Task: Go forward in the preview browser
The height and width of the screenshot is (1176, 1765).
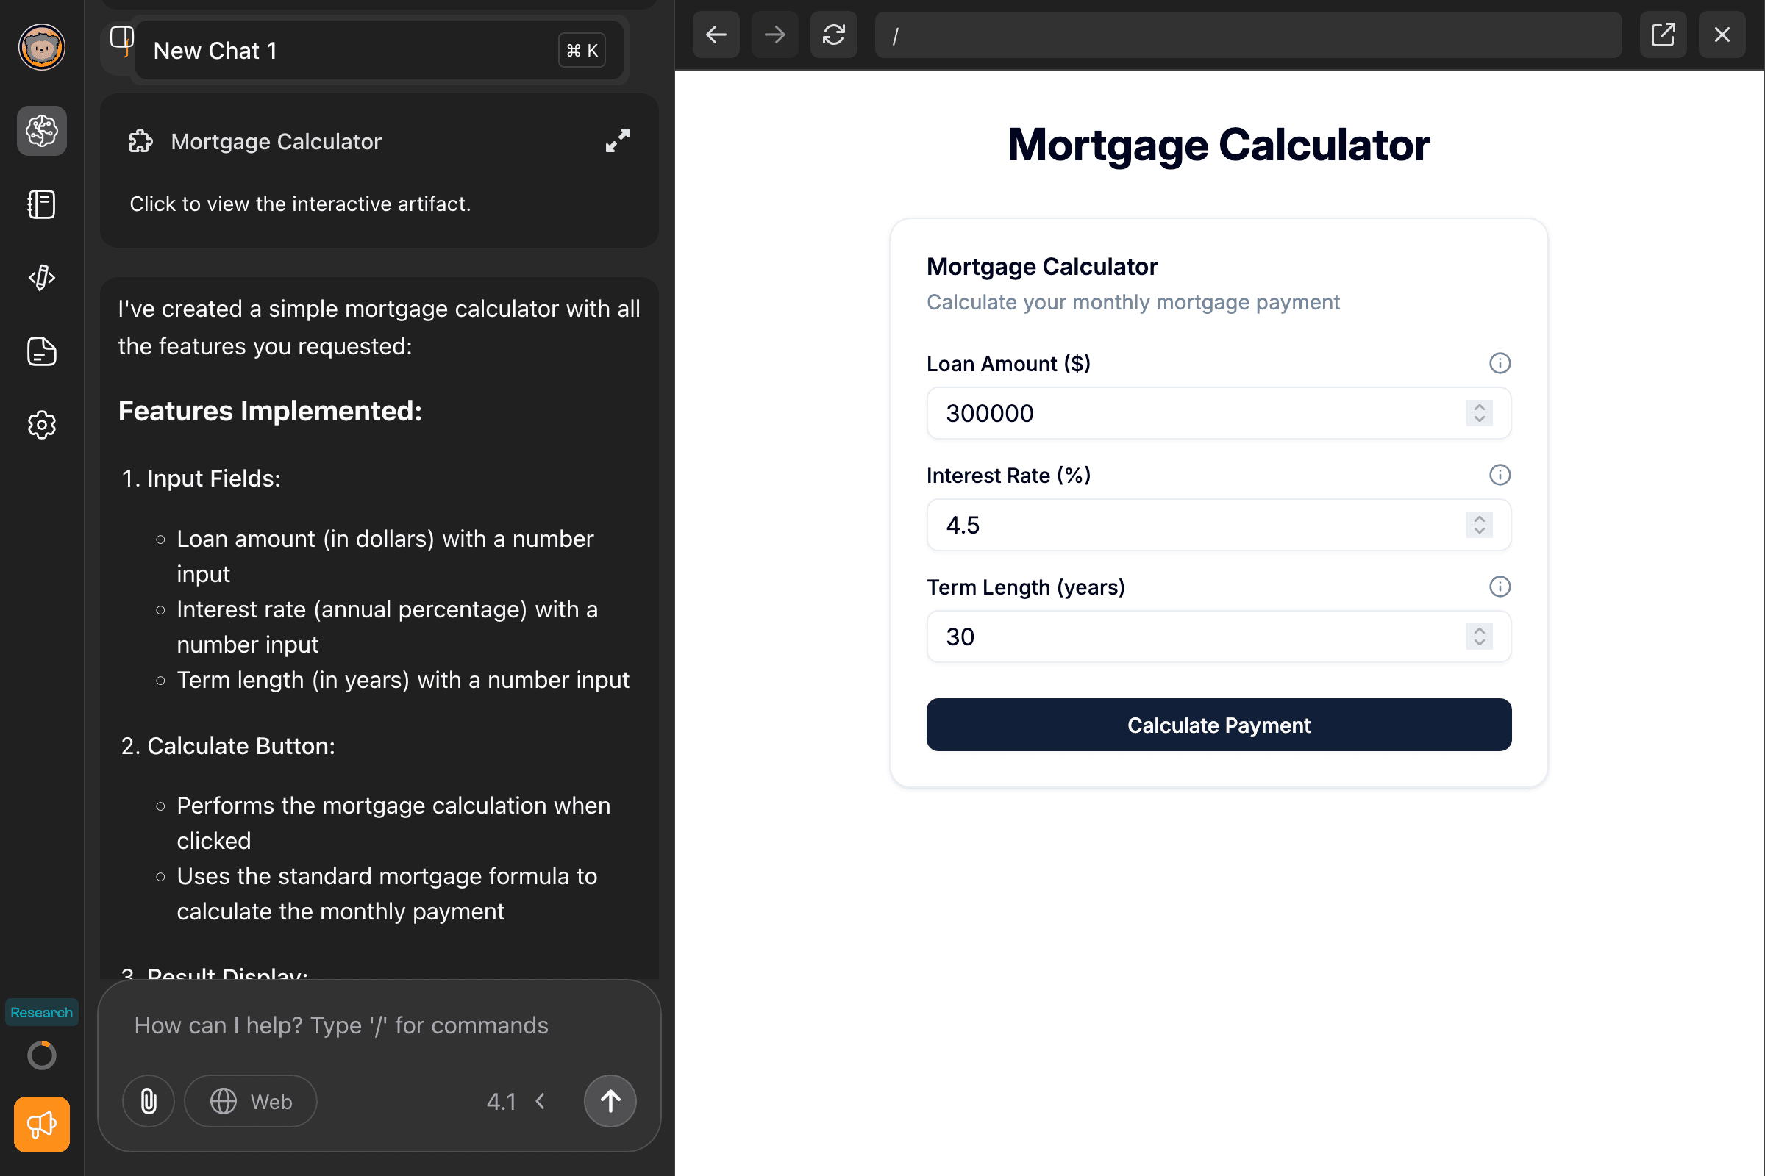Action: coord(774,35)
